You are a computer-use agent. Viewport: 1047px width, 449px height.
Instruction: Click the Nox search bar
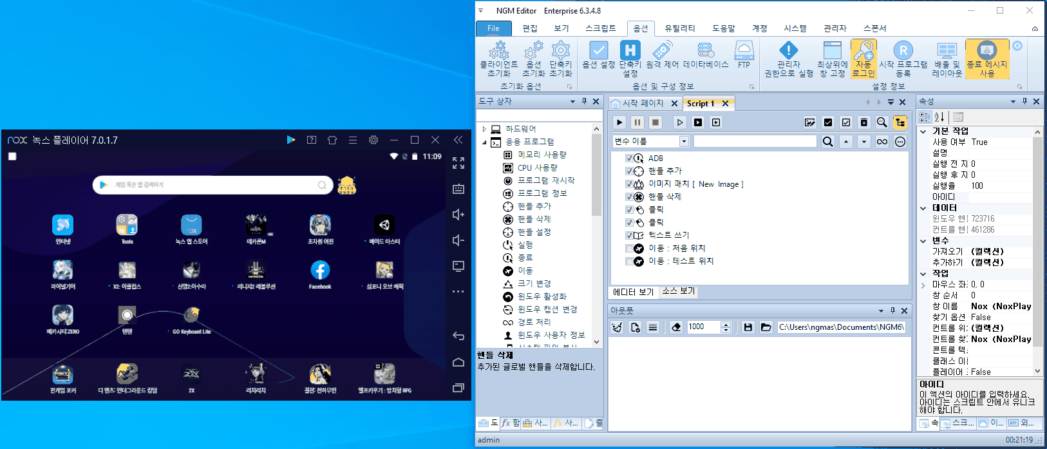point(213,185)
